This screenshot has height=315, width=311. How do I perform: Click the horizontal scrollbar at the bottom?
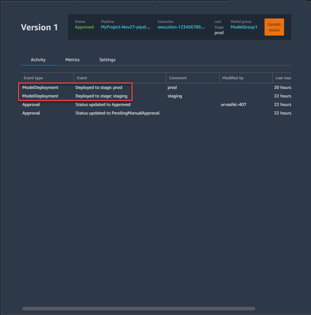point(138,309)
